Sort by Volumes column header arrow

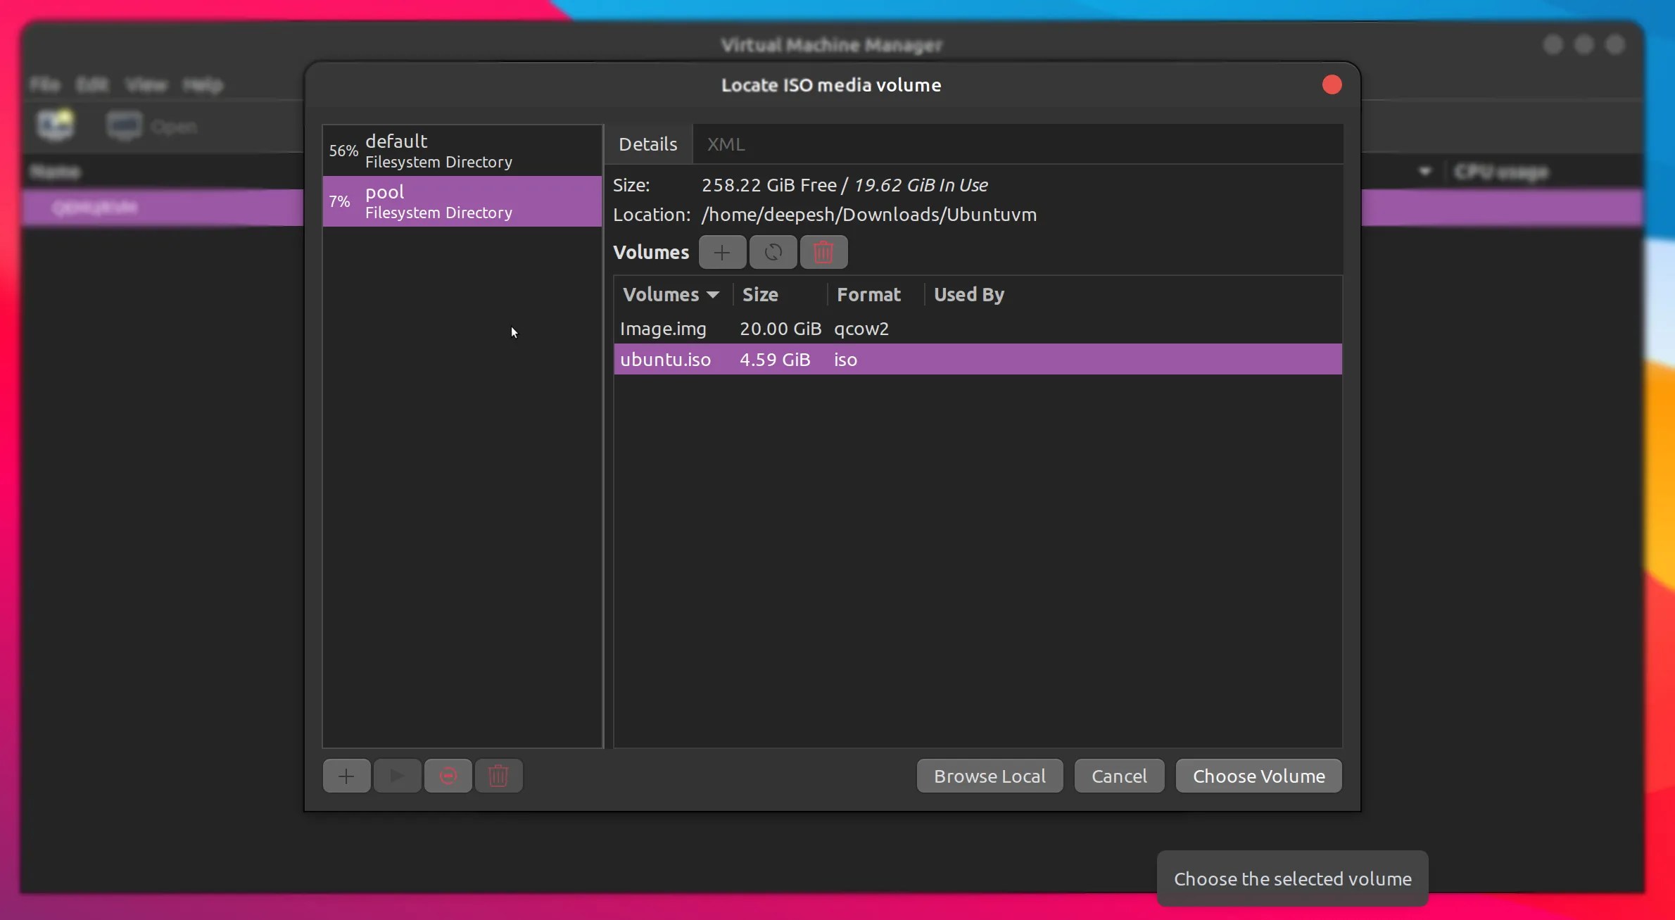[x=712, y=295]
